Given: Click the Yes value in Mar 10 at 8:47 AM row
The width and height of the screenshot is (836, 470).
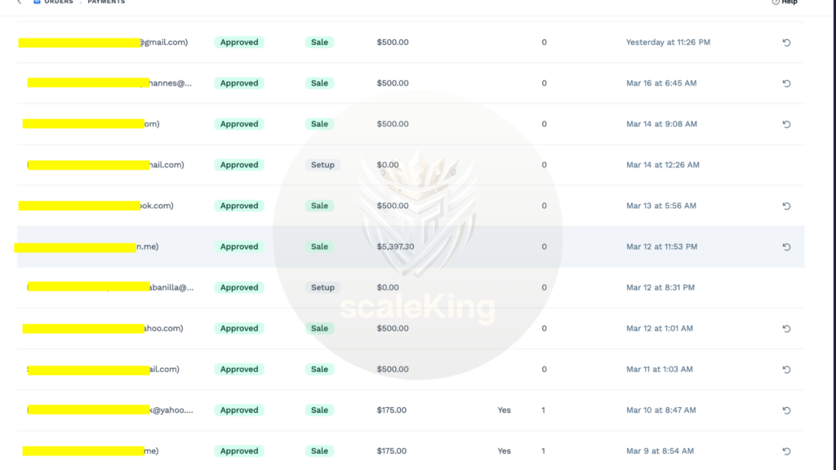Looking at the screenshot, I should point(504,410).
